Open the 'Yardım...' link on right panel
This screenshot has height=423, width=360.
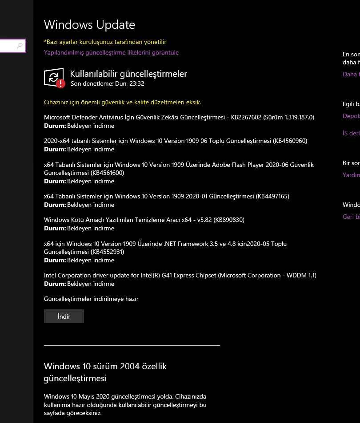(351, 175)
